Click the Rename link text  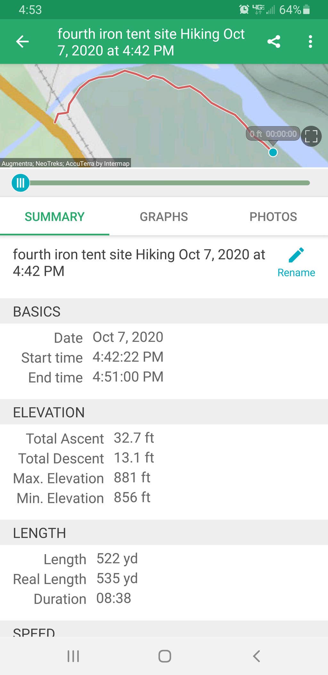click(296, 273)
